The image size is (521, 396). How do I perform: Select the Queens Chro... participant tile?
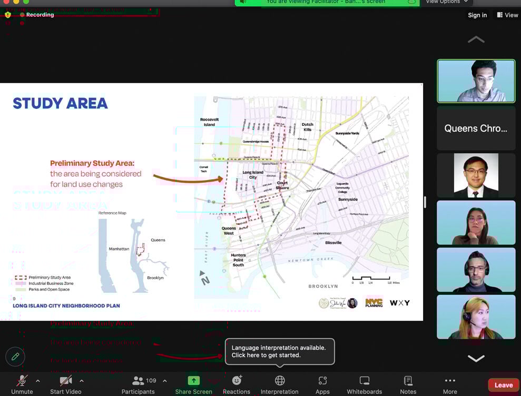[476, 128]
